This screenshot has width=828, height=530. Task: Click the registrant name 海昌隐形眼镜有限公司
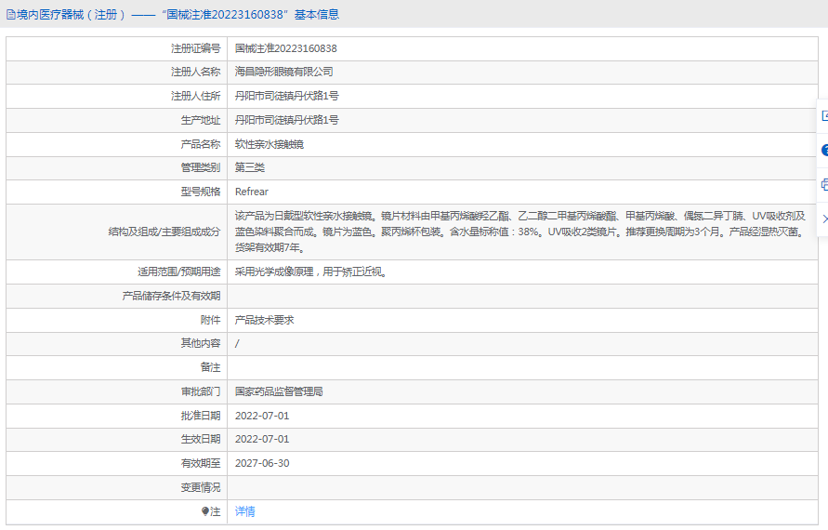[x=283, y=72]
